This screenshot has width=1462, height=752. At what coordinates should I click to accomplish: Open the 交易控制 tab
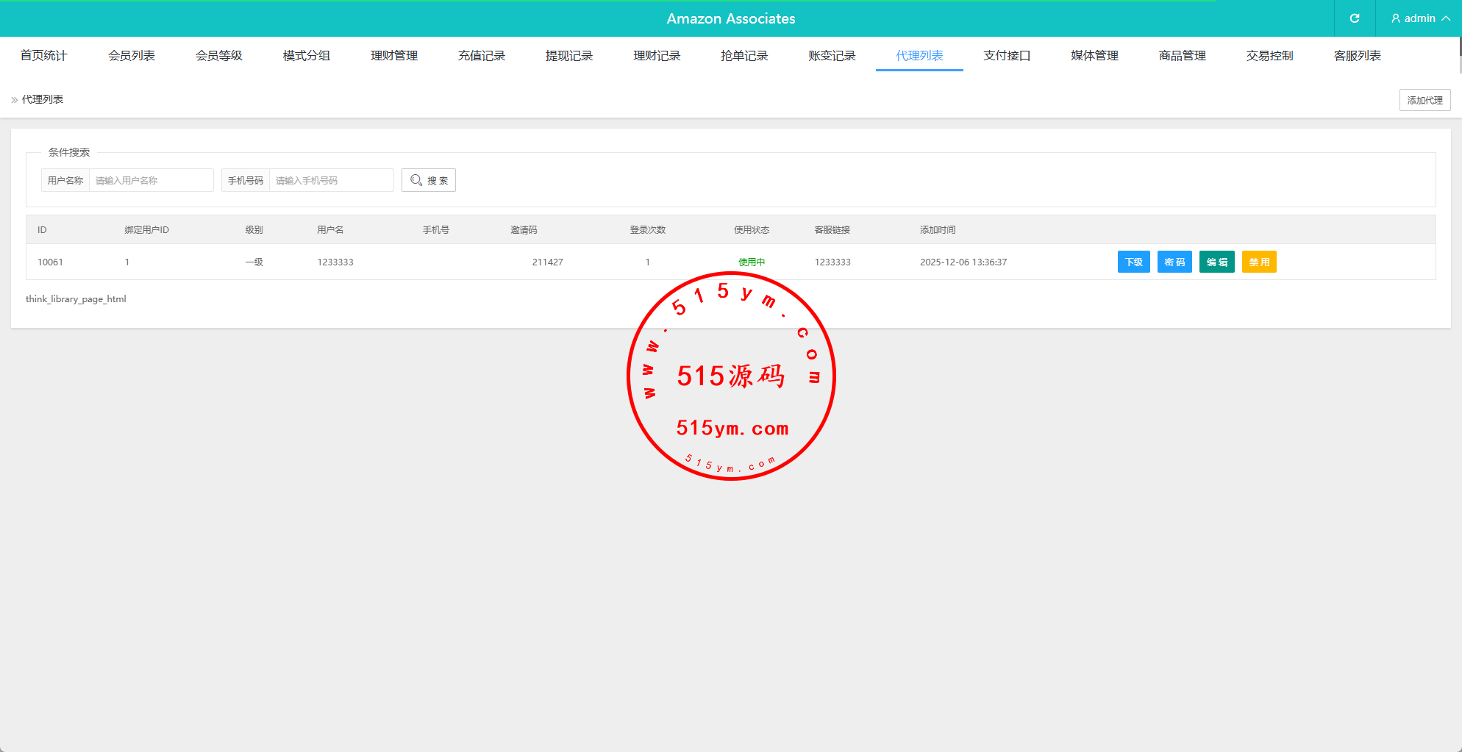1269,56
